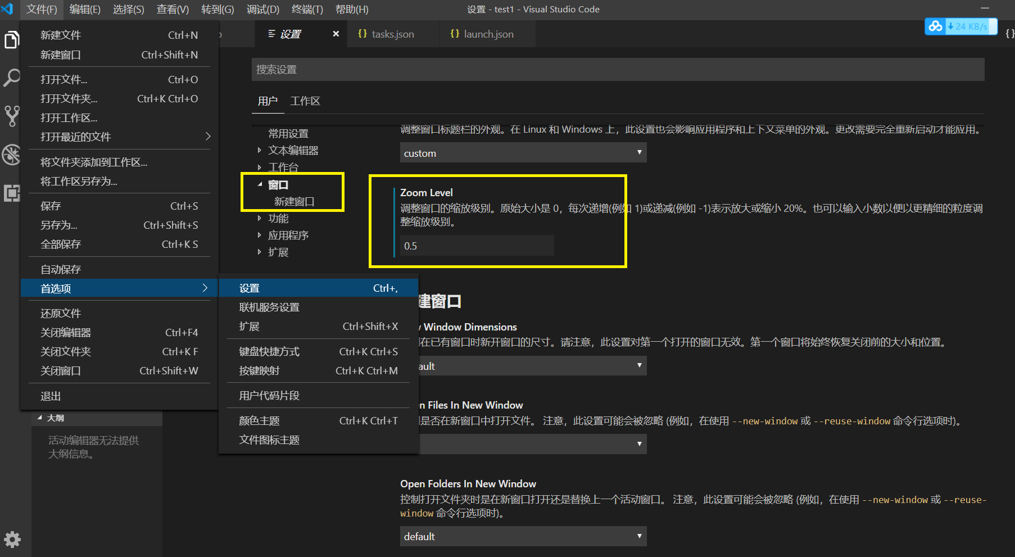Click the cloud icon in the floating widget
Image resolution: width=1015 pixels, height=557 pixels.
[x=935, y=26]
